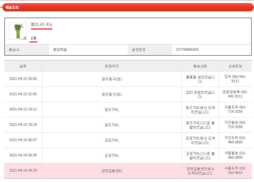This screenshot has height=182, width=254.
Task: Click the 돌미나리 product thumbnail image
Action: [x=18, y=31]
